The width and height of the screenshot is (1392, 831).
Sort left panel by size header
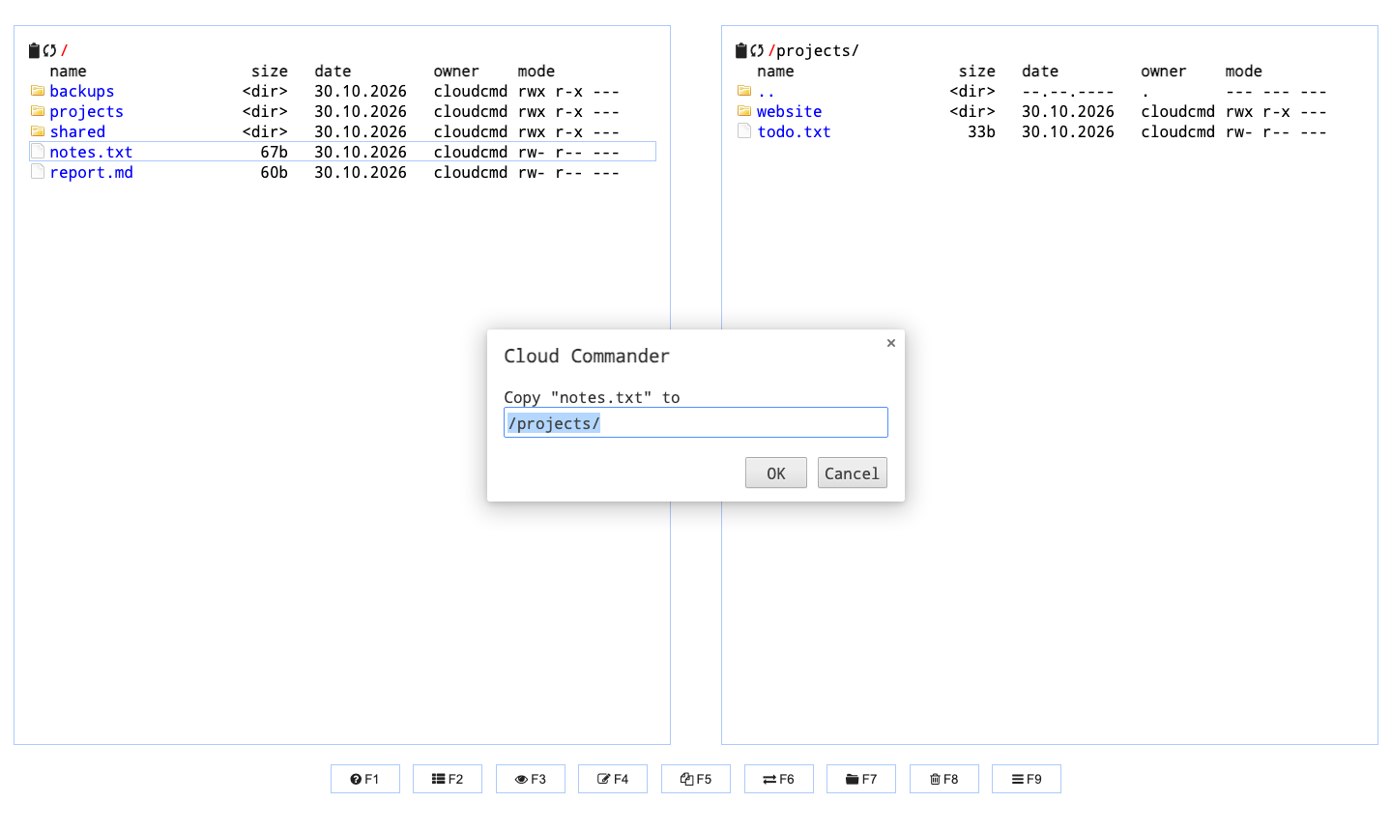pos(270,71)
